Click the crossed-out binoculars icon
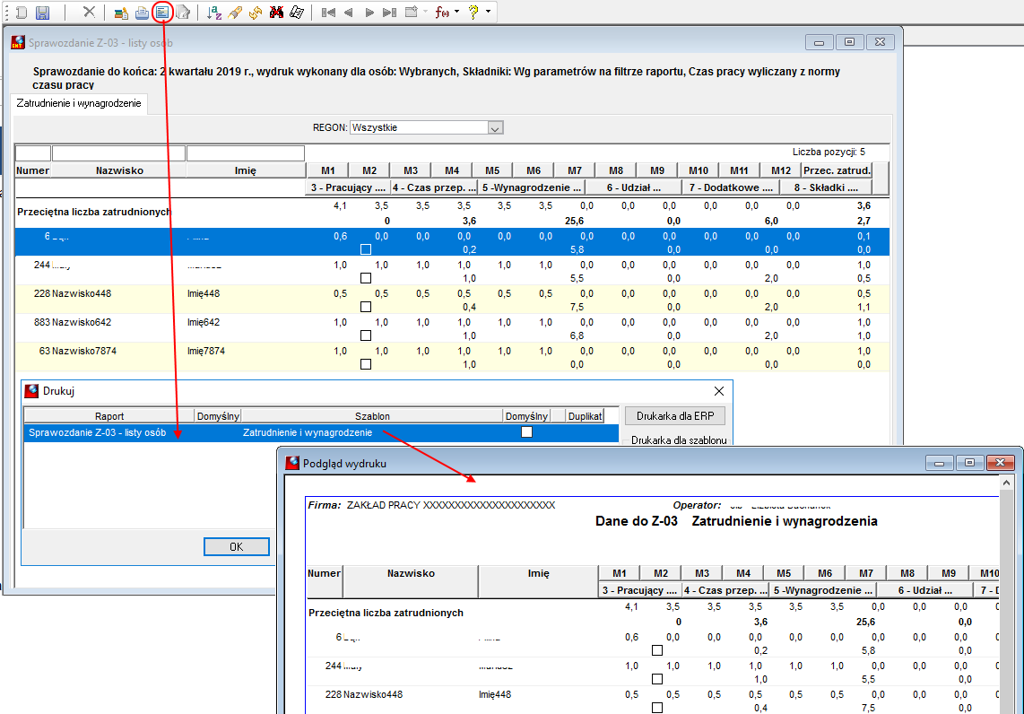 [276, 13]
